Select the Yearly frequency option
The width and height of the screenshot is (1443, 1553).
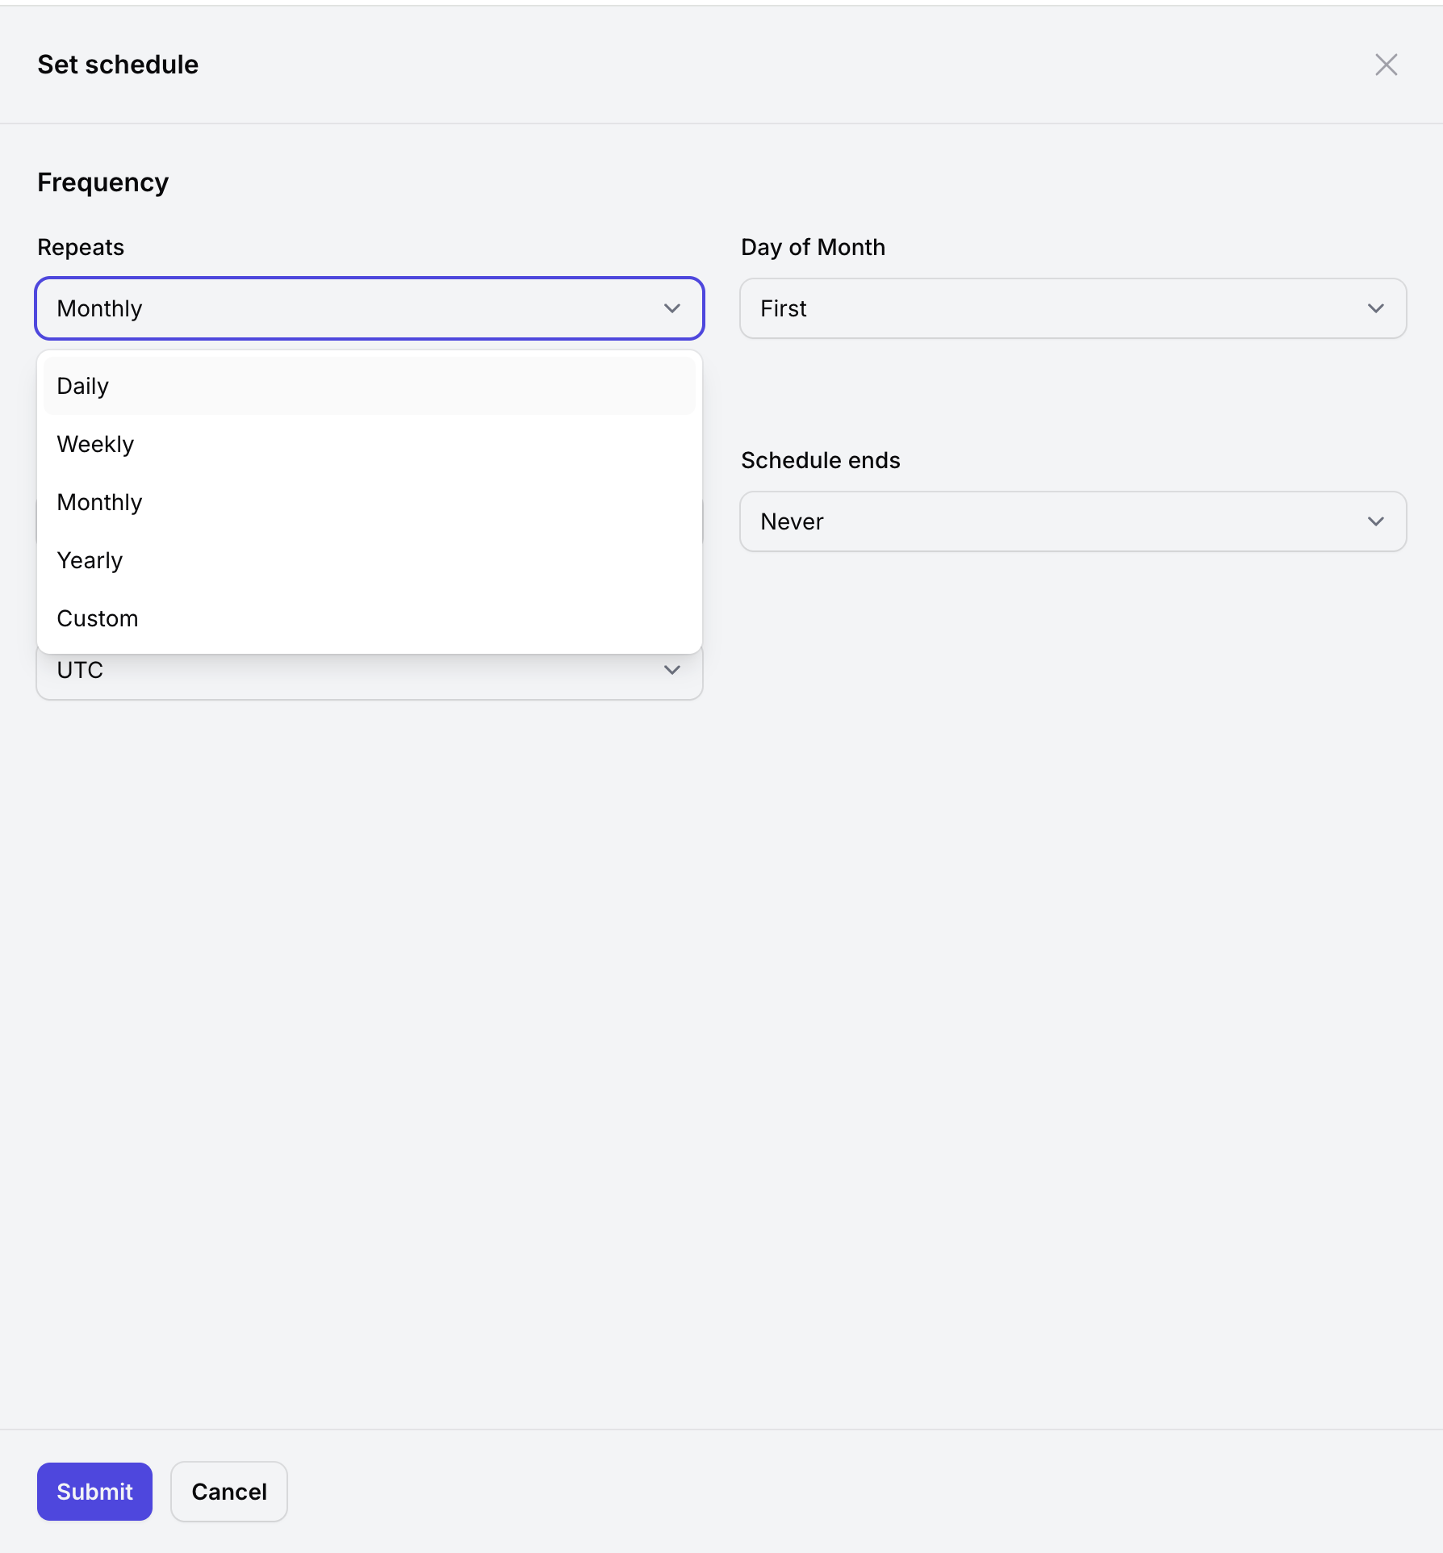pyautogui.click(x=369, y=560)
